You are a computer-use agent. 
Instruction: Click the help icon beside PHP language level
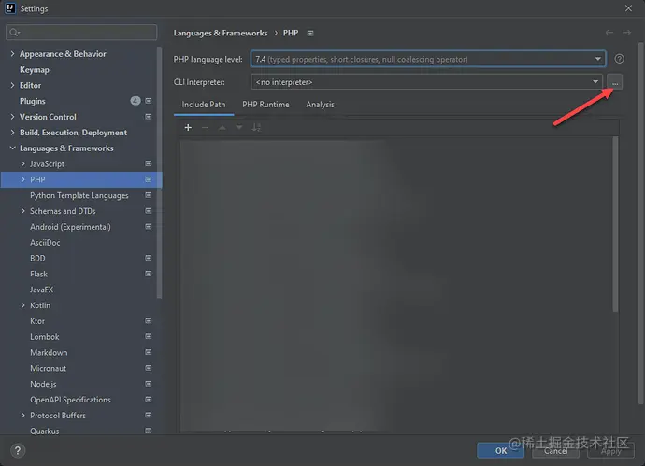tap(619, 59)
